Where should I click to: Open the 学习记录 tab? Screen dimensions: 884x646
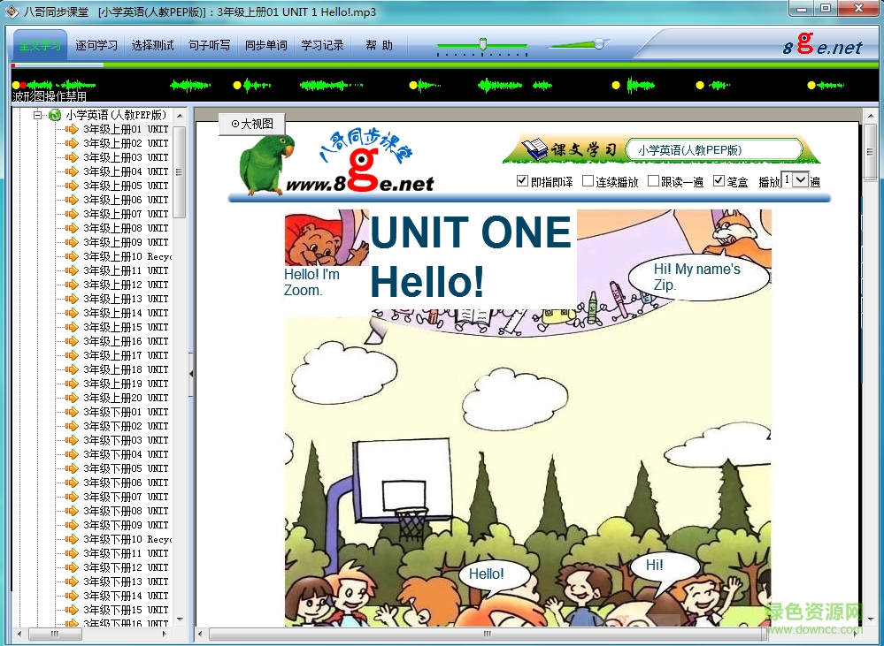pyautogui.click(x=322, y=46)
